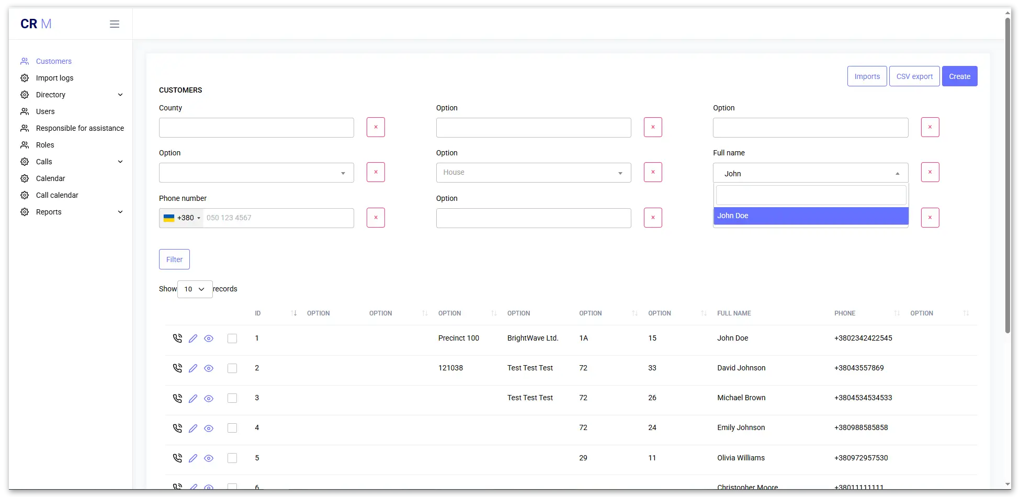This screenshot has width=1020, height=497.
Task: Click the hamburger menu icon beside the CRM logo
Action: coord(115,24)
